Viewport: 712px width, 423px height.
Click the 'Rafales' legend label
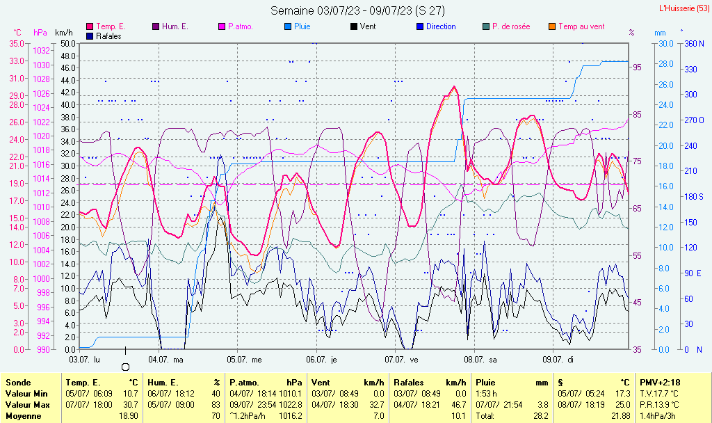[108, 36]
